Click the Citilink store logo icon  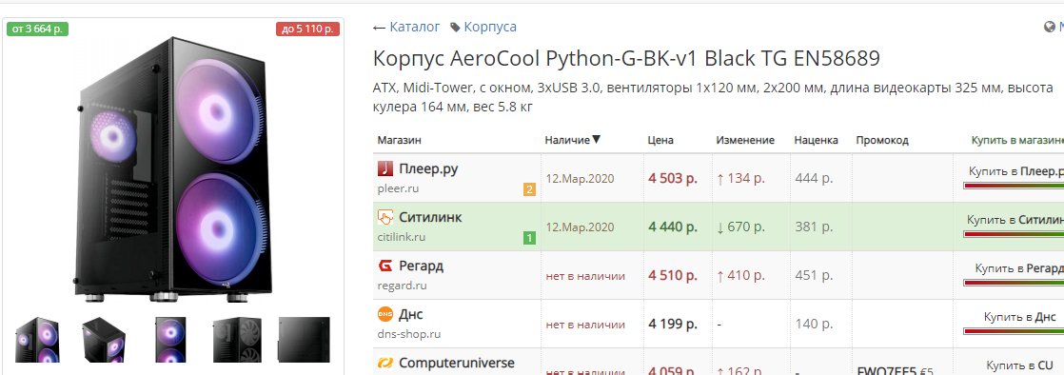[x=384, y=218]
